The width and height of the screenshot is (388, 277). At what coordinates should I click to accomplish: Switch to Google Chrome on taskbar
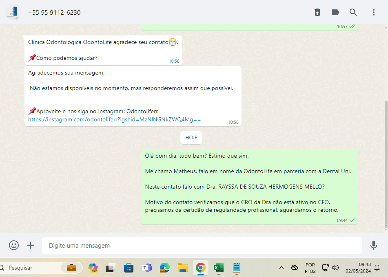pos(201,268)
